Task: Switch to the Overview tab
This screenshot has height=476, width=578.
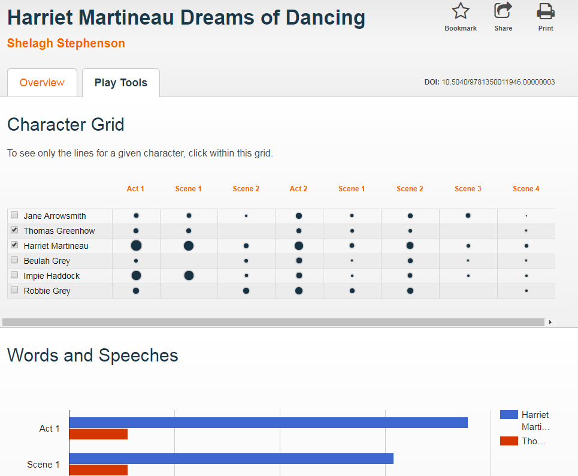Action: point(42,83)
